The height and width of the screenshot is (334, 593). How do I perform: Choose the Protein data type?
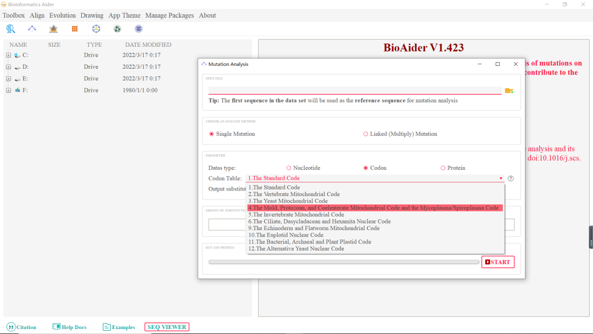pyautogui.click(x=443, y=168)
